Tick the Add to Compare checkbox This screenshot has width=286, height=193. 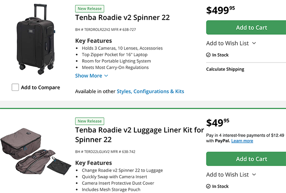(16, 87)
